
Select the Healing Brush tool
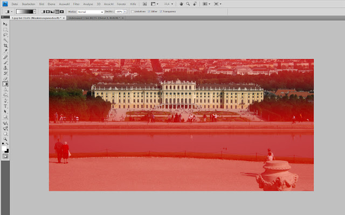pyautogui.click(x=5, y=57)
